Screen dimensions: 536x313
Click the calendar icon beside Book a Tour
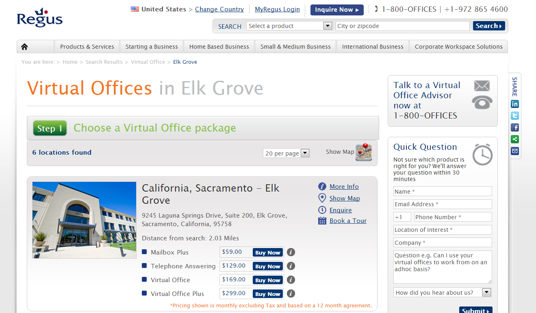tap(322, 220)
